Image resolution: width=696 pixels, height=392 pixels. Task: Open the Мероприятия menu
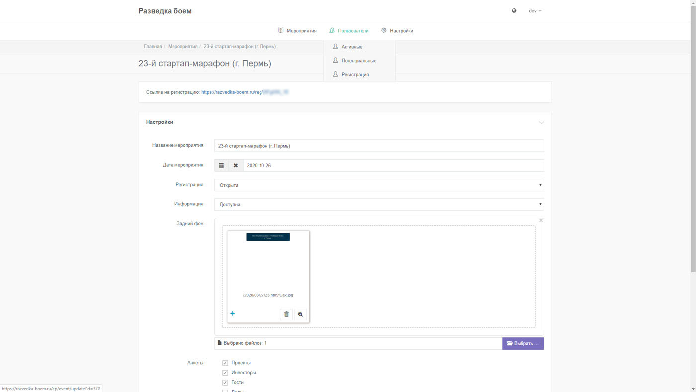coord(297,31)
